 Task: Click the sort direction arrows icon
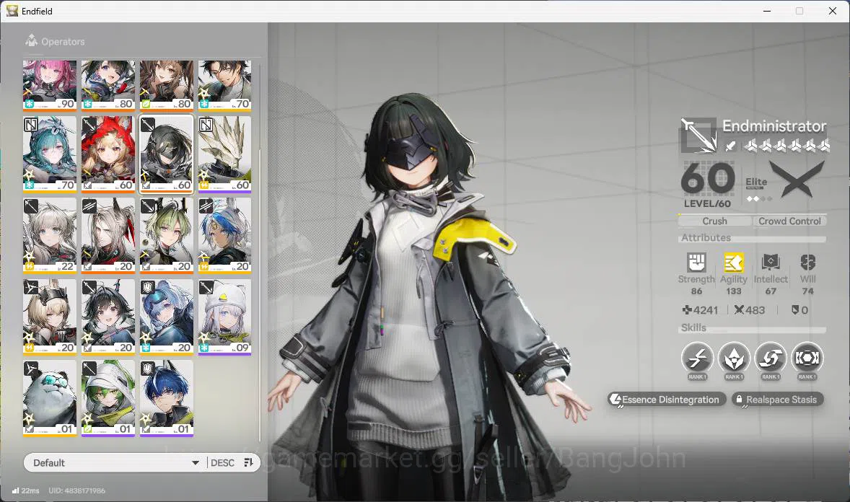(249, 462)
